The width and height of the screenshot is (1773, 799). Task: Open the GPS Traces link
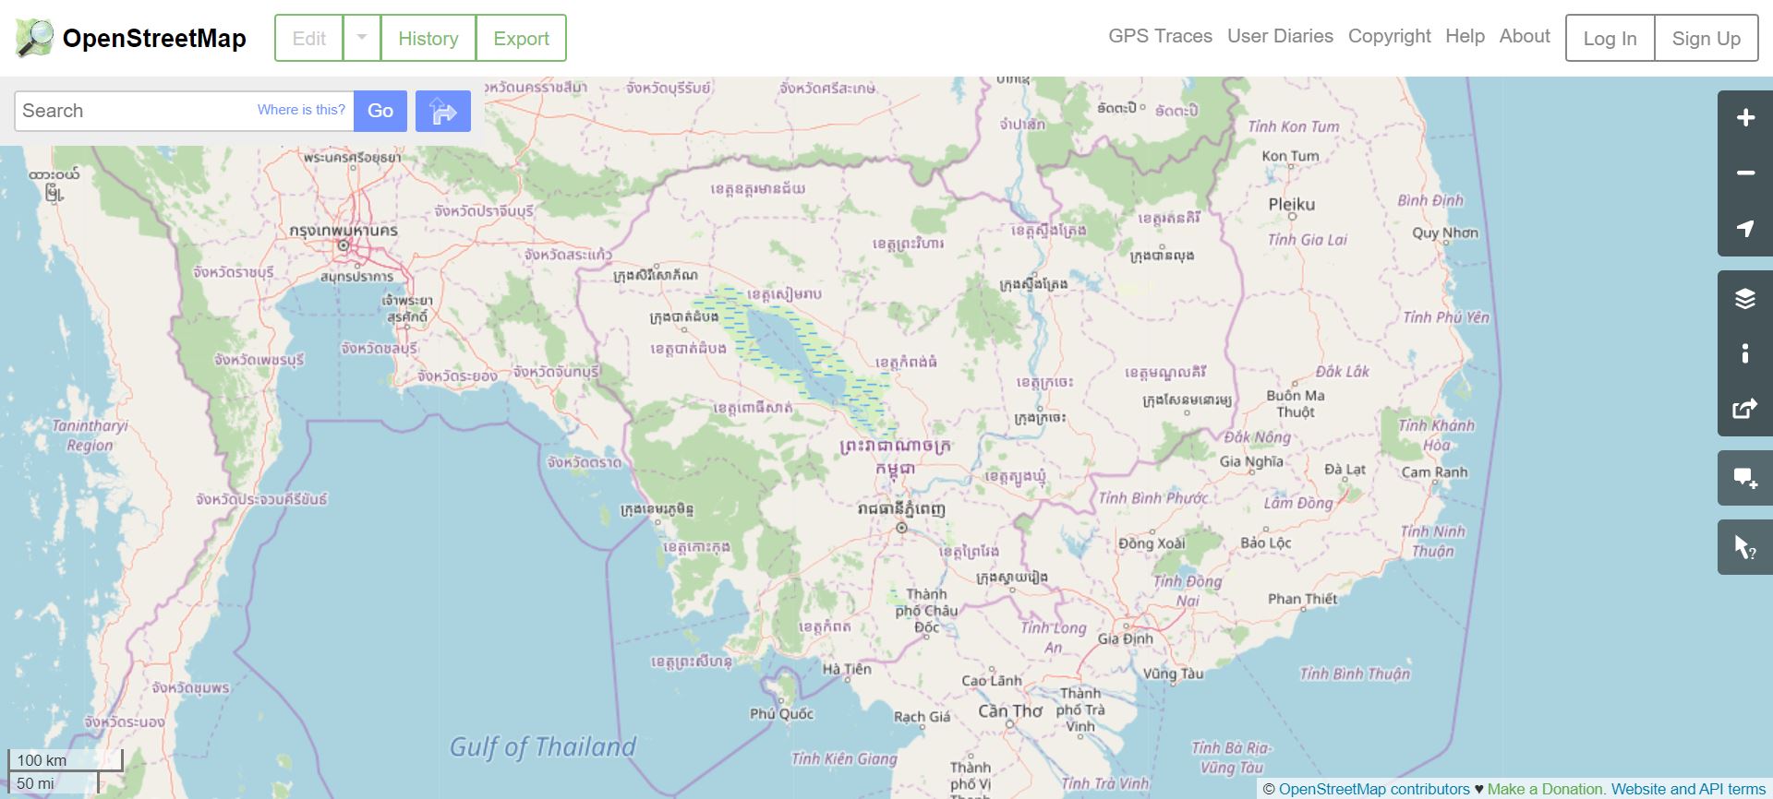(1160, 36)
